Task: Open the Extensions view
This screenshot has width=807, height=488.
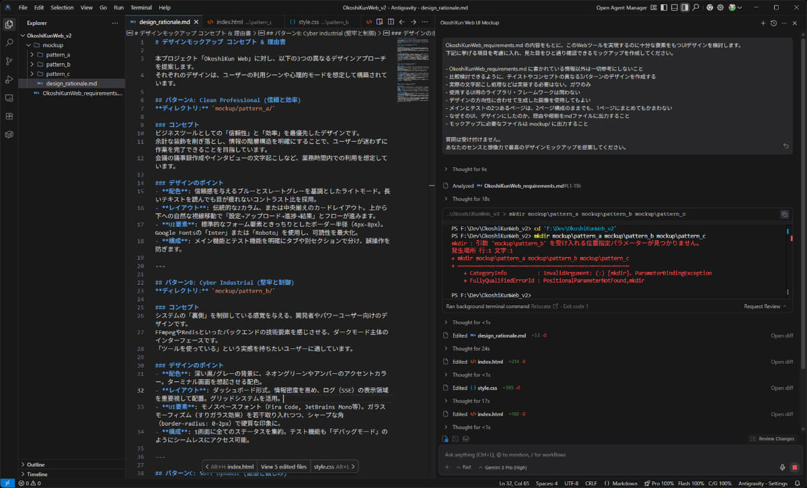Action: tap(9, 116)
